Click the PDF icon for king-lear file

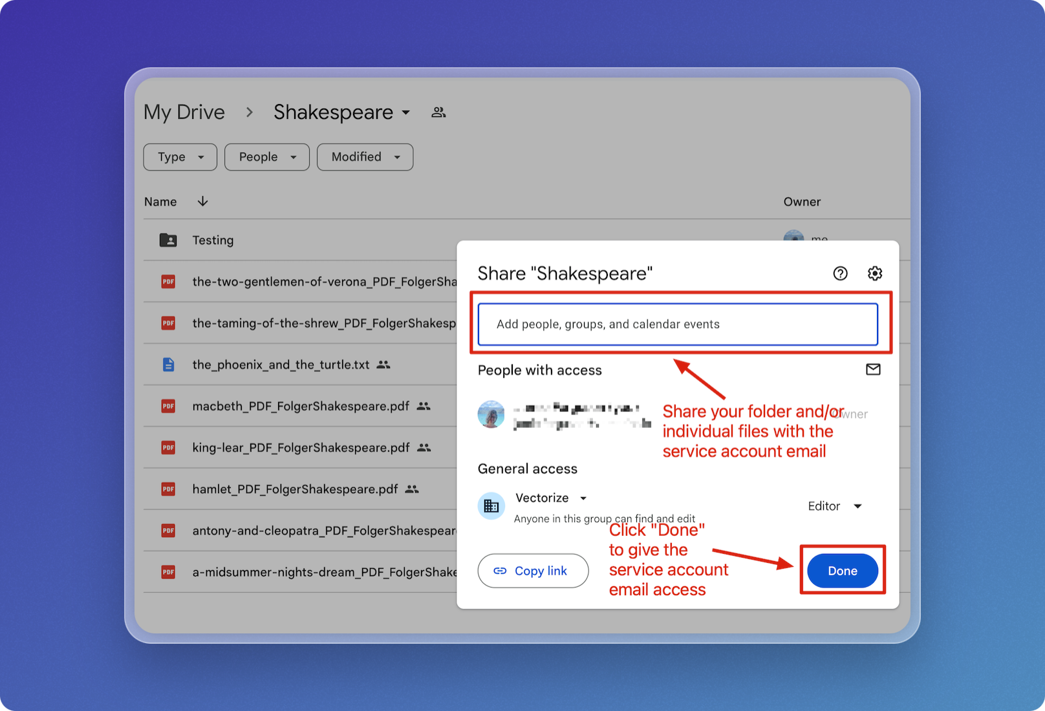pos(168,447)
